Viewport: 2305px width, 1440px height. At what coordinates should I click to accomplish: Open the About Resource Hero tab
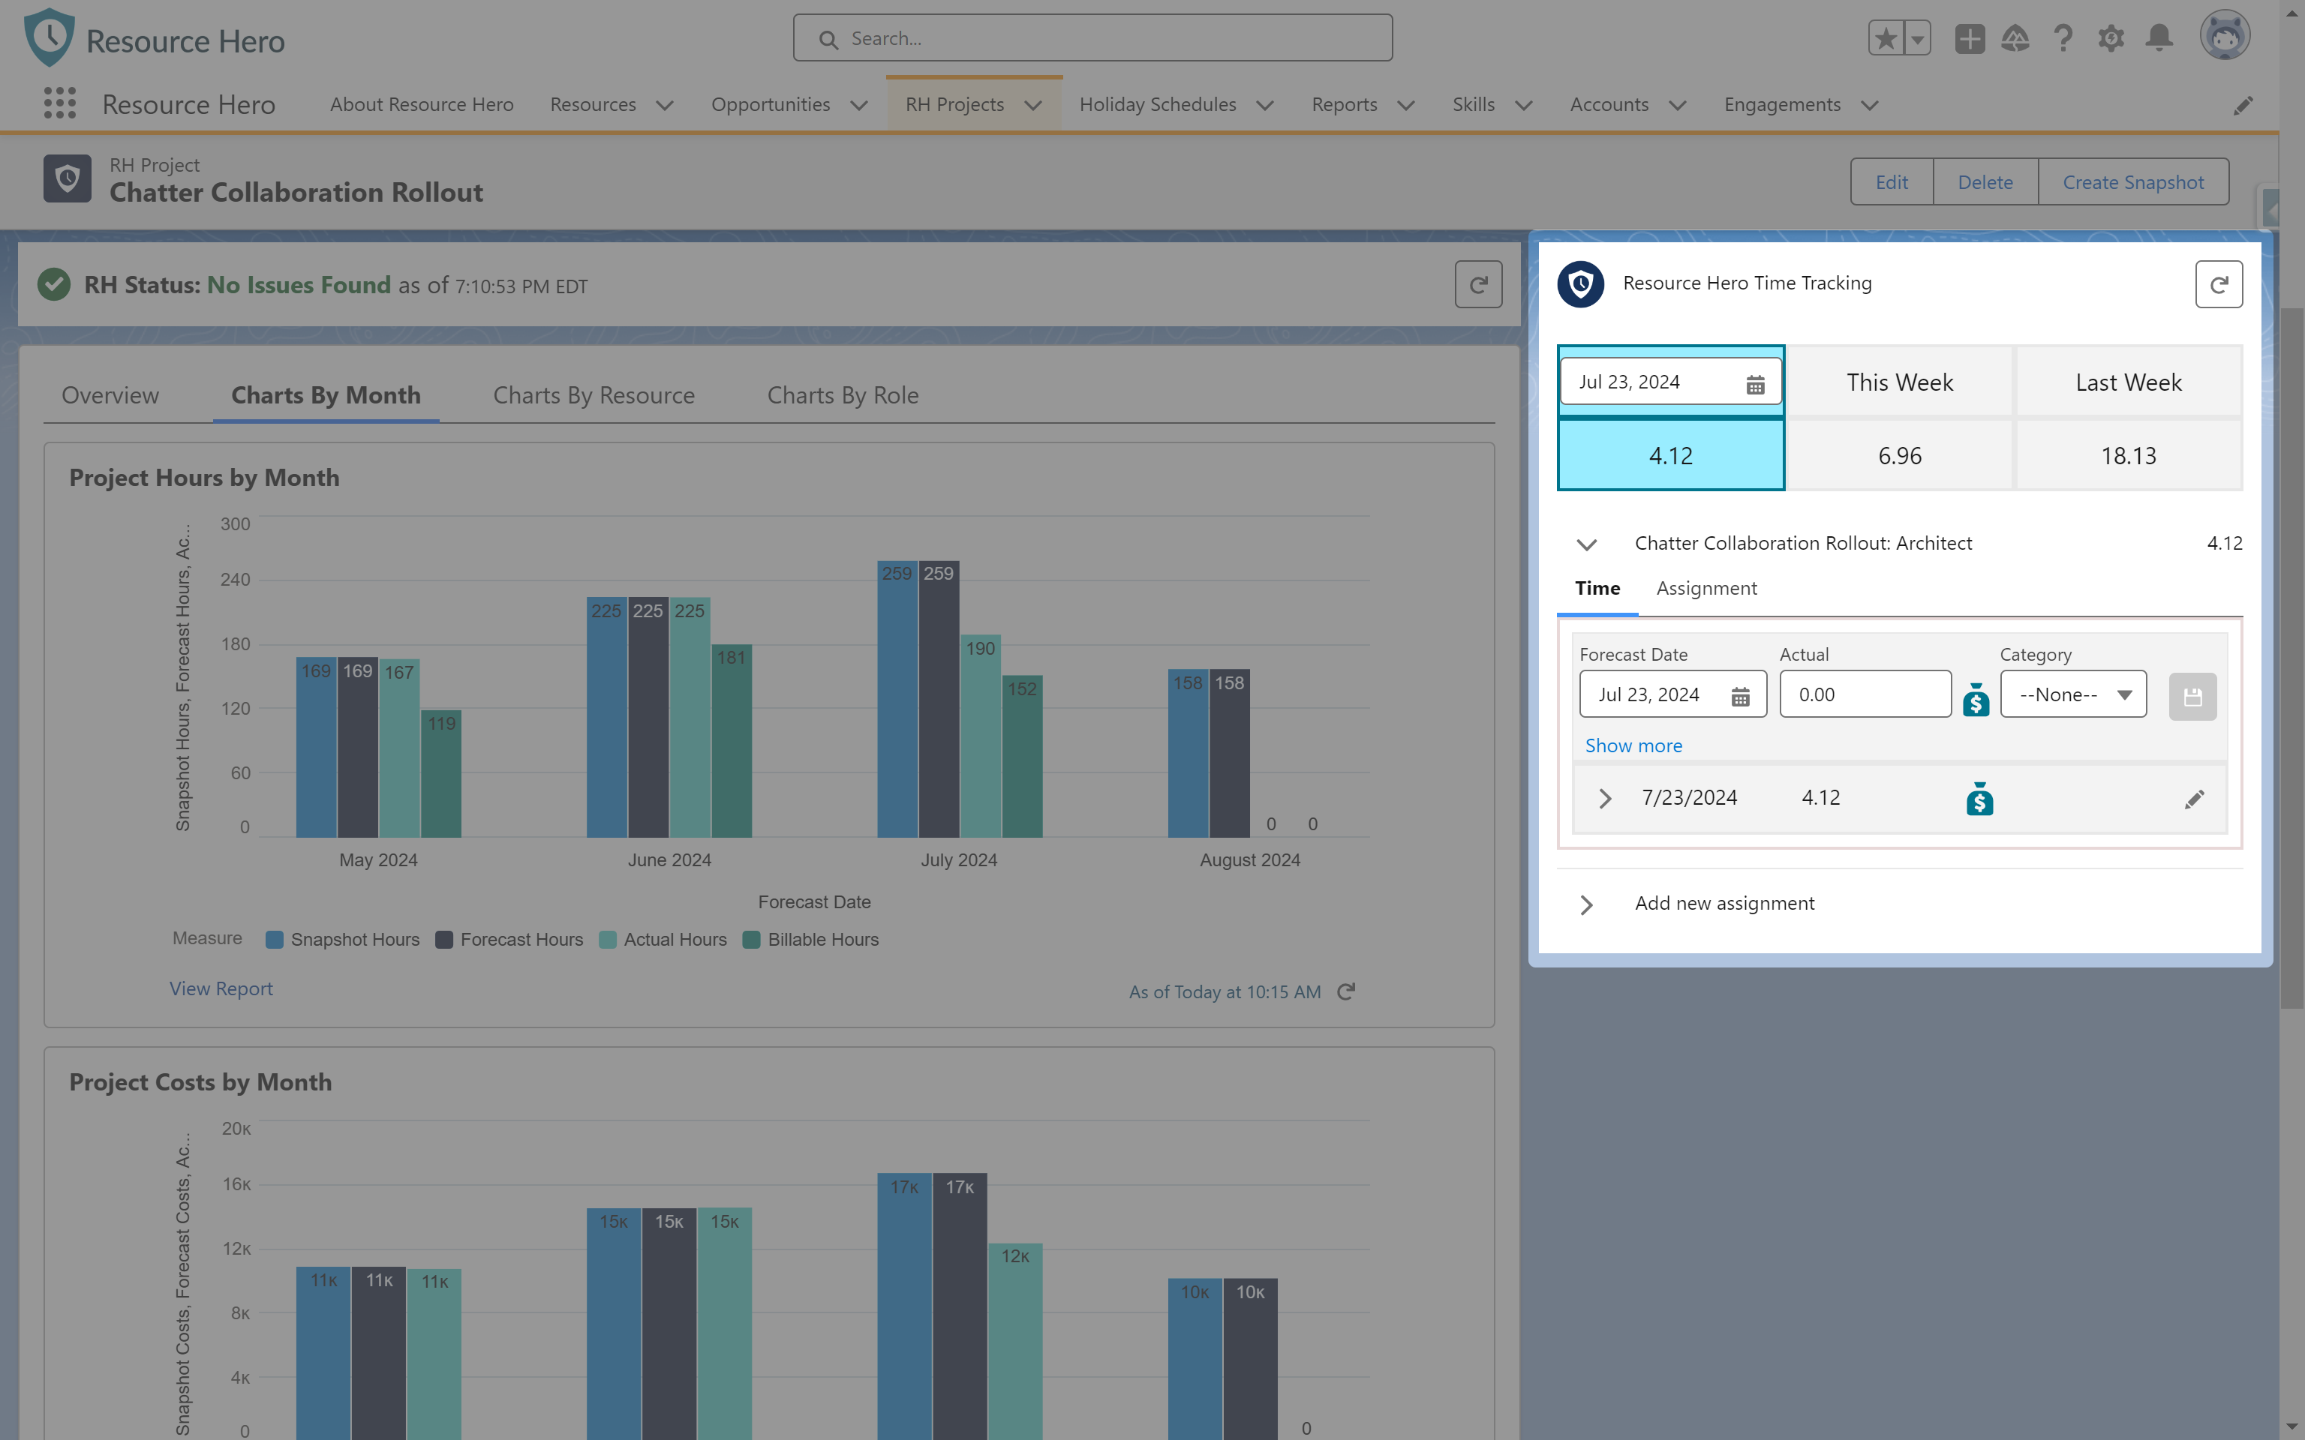(x=422, y=105)
